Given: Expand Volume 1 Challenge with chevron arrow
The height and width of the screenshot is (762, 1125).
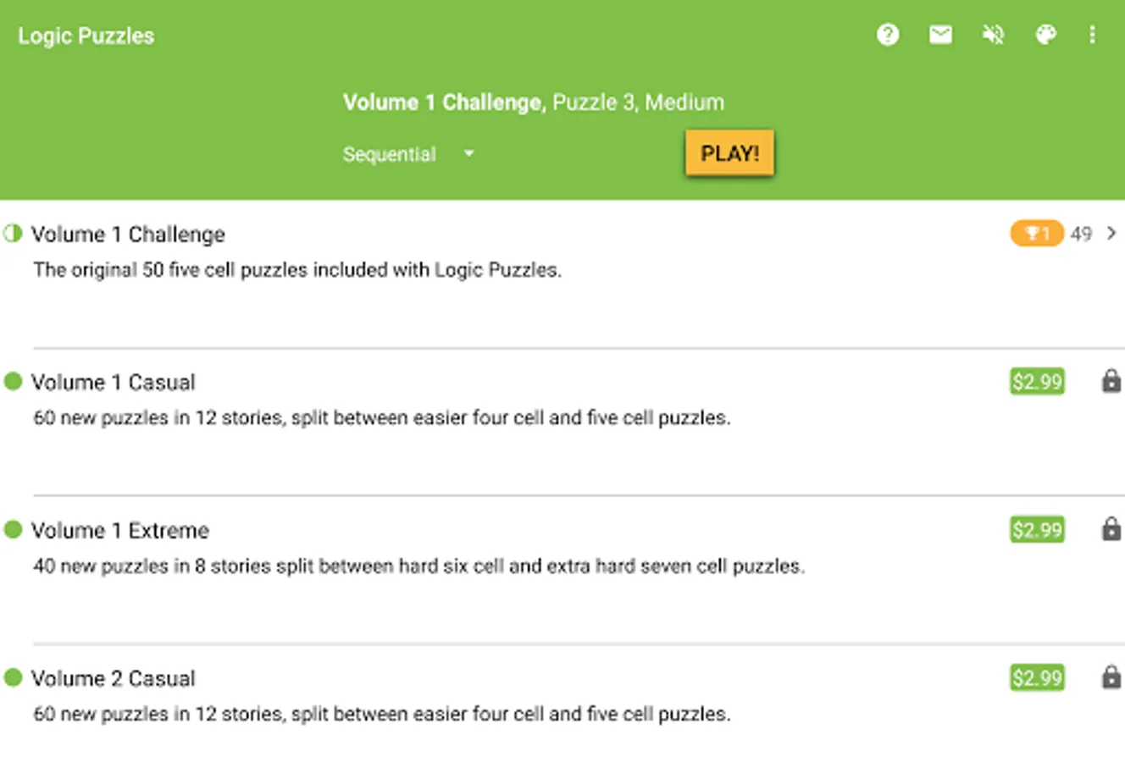Looking at the screenshot, I should tap(1111, 234).
